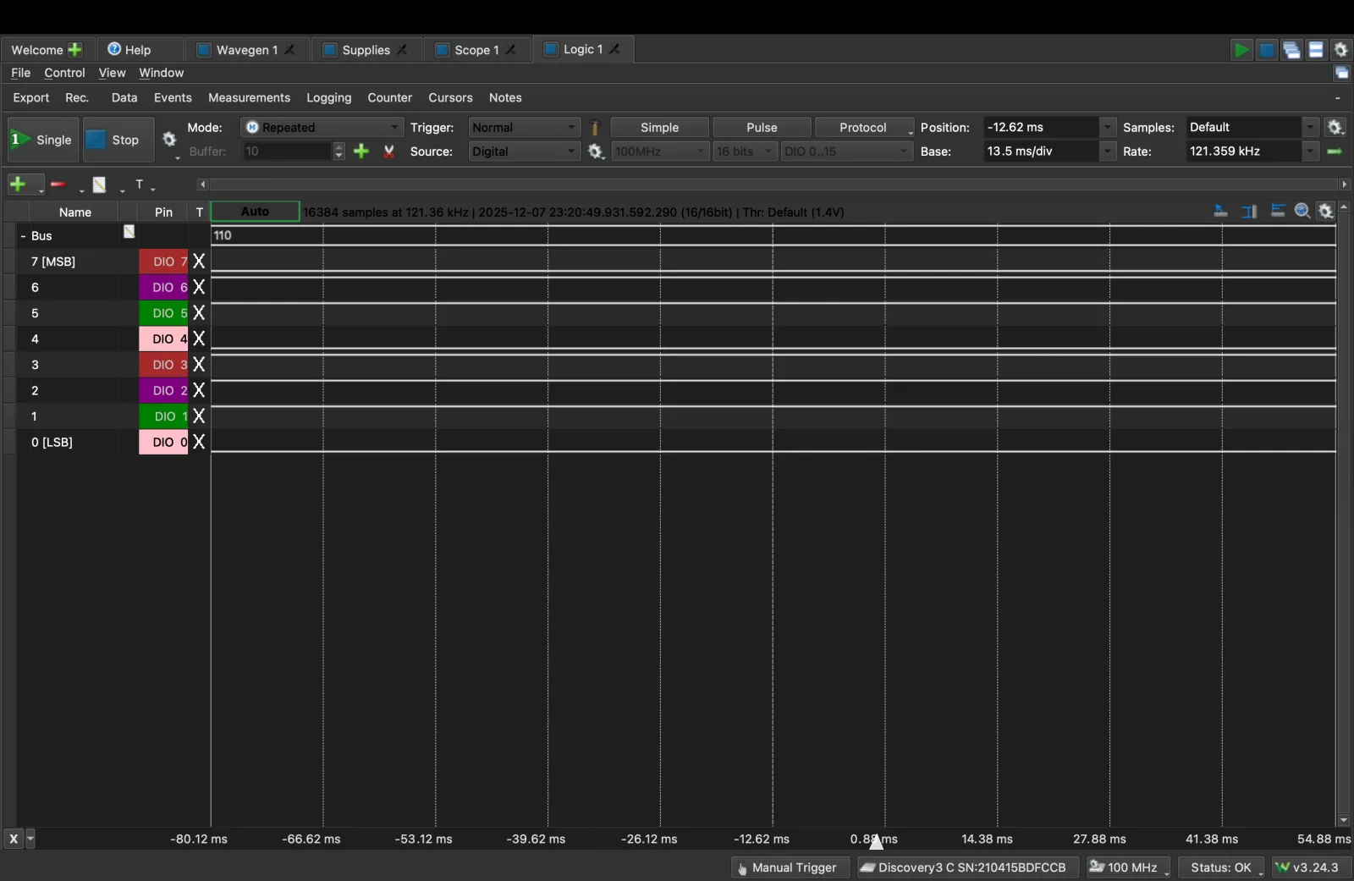Toggle trigger condition X for DIO 4
This screenshot has width=1354, height=881.
199,339
